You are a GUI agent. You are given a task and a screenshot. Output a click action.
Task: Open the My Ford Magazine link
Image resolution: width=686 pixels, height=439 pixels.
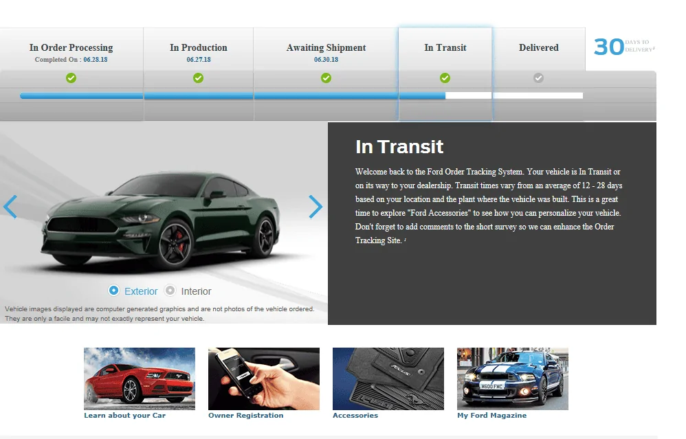pos(491,416)
